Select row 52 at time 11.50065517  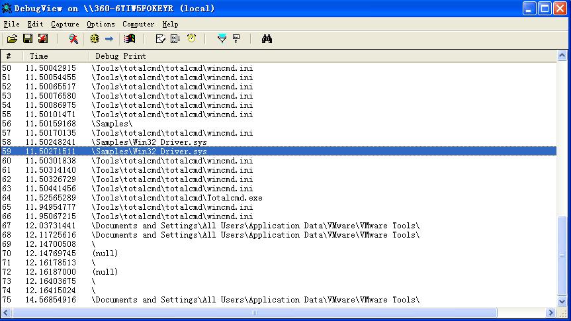(278, 87)
